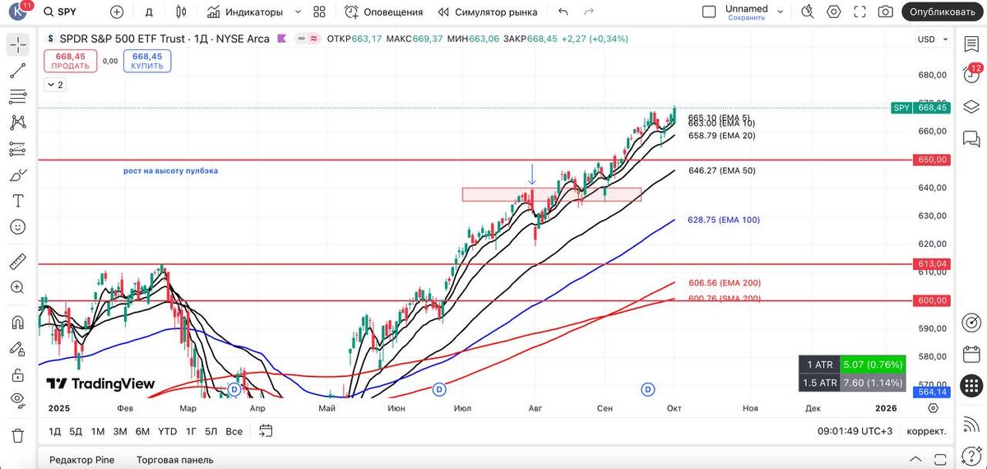Change the Д daily interval selector
Screen dimensions: 987x469
pyautogui.click(x=149, y=12)
